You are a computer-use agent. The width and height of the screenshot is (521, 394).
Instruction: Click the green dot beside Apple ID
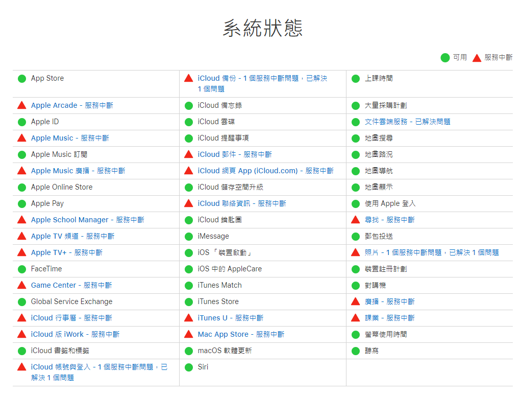(22, 122)
